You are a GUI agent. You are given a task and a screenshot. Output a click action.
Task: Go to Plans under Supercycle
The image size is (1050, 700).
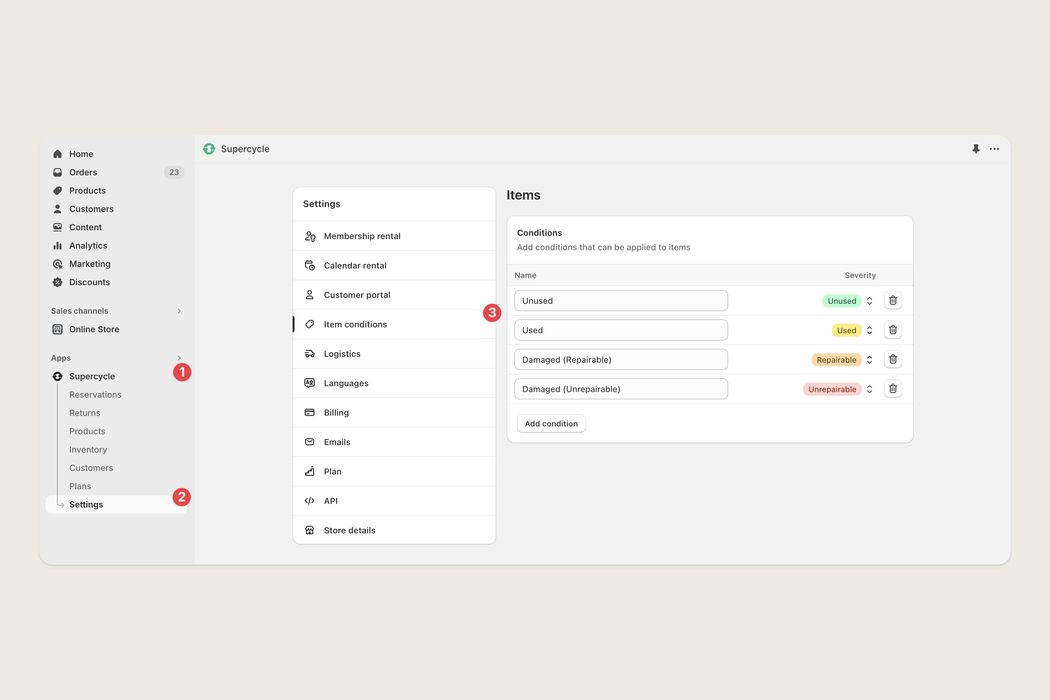(80, 486)
